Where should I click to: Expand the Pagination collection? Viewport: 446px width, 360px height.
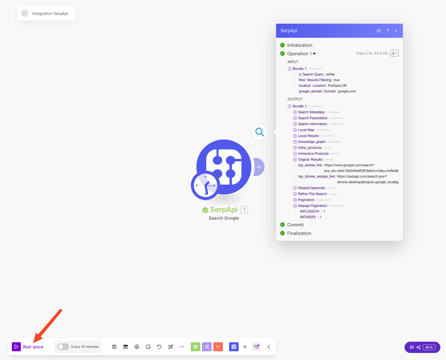[295, 200]
